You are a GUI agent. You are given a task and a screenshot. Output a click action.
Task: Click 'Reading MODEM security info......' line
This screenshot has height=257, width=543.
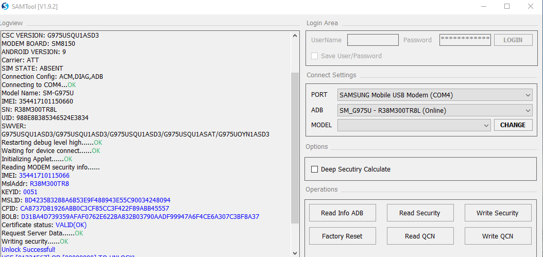[51, 167]
